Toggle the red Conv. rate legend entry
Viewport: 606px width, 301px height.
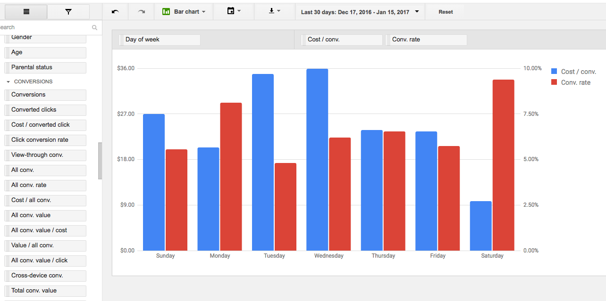[575, 82]
